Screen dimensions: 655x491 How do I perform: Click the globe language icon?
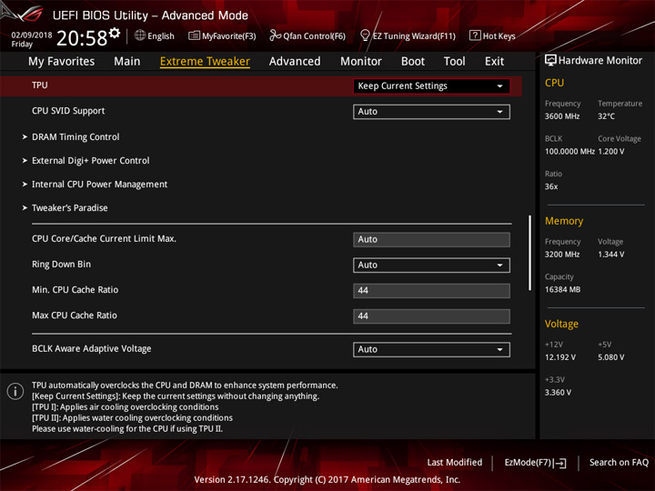(140, 35)
